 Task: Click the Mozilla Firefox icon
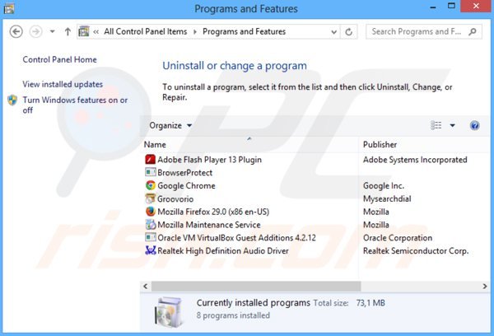coord(151,211)
